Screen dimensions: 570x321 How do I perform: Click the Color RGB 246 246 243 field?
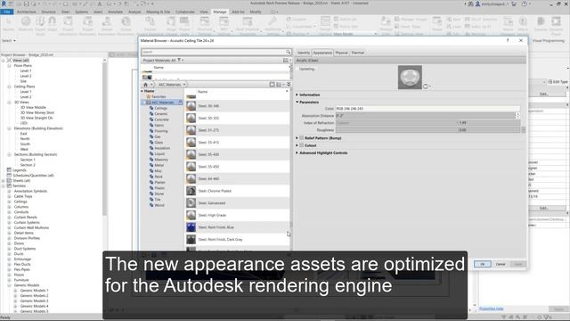click(x=427, y=109)
